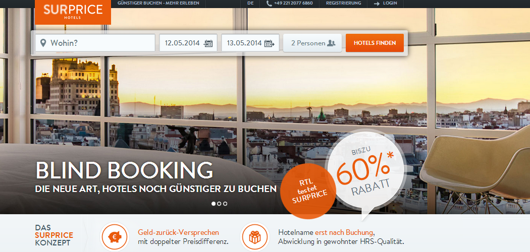Open the DE language selector
This screenshot has width=530, height=252.
click(x=250, y=3)
